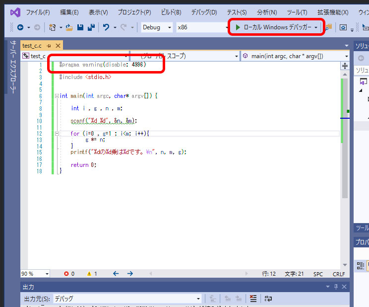
Task: Open the 拡張機能(X) menu
Action: (x=333, y=12)
